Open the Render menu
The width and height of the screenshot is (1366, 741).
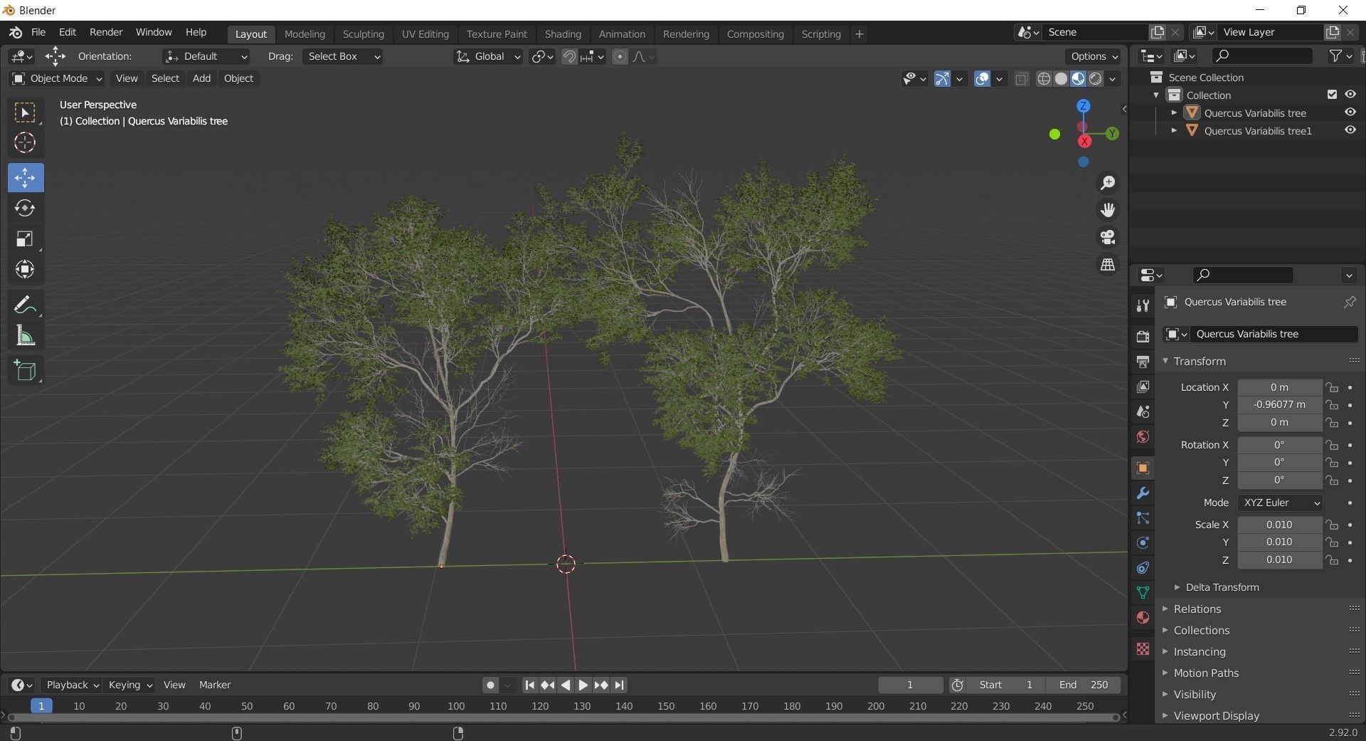click(x=106, y=32)
